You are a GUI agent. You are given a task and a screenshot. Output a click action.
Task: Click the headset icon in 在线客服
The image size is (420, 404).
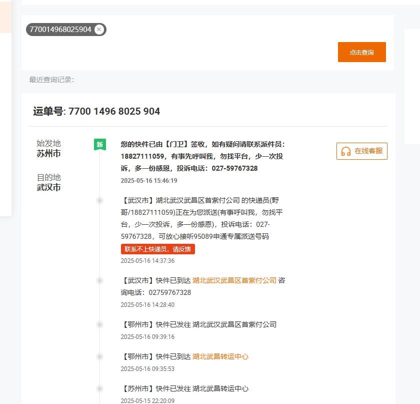click(345, 151)
